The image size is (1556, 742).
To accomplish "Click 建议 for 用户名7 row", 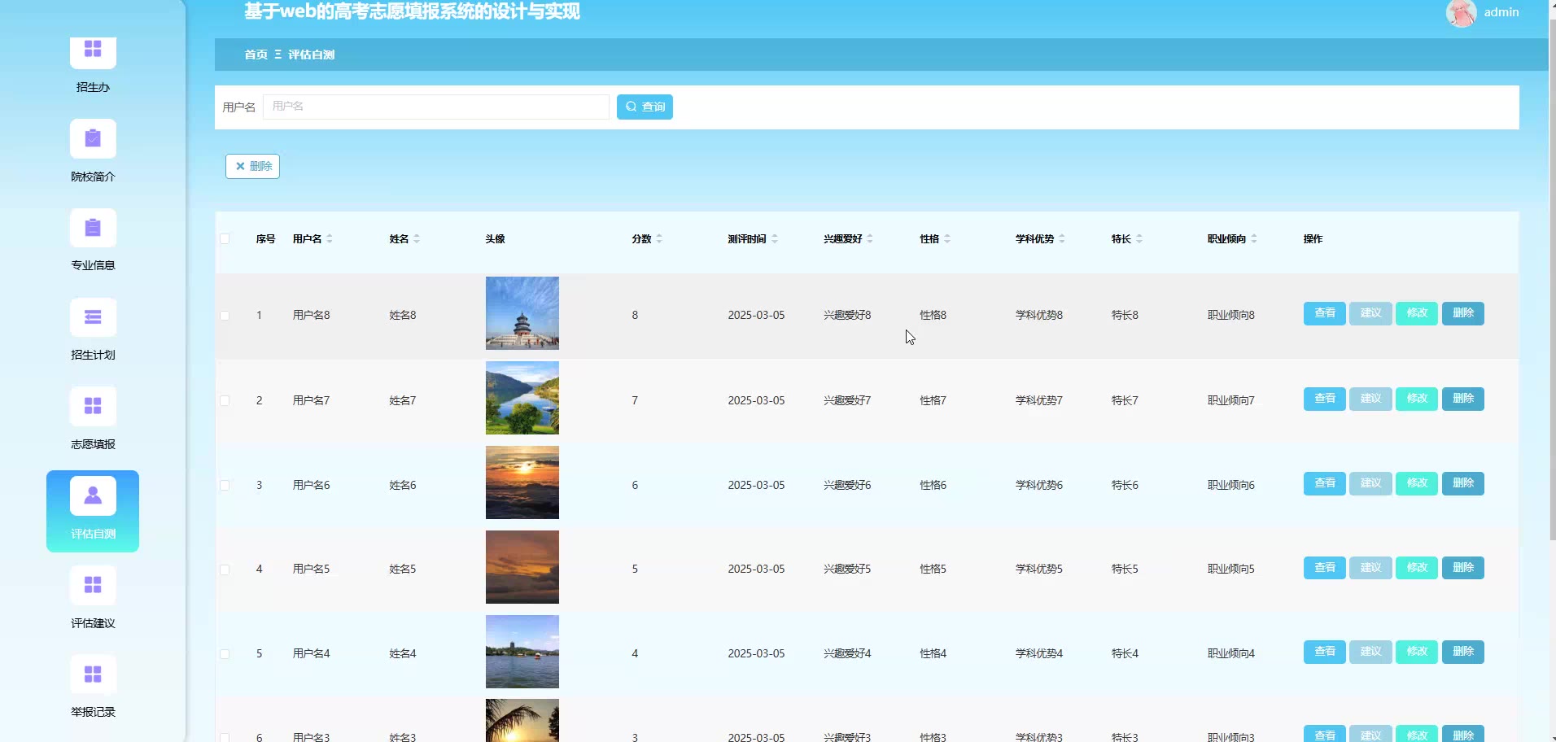I will 1371,399.
